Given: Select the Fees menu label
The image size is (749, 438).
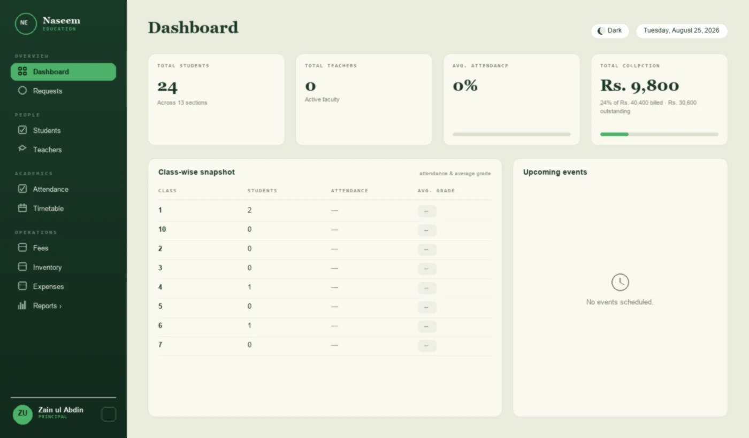Looking at the screenshot, I should pos(41,248).
